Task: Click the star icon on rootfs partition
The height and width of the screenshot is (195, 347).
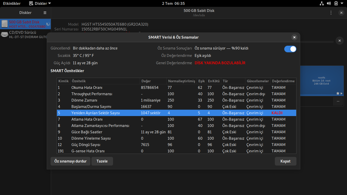Action: [338, 93]
